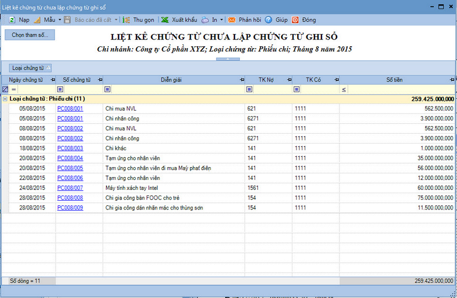This screenshot has width=457, height=298.
Task: Expand the Mẫu dropdown arrow
Action: tap(60, 20)
